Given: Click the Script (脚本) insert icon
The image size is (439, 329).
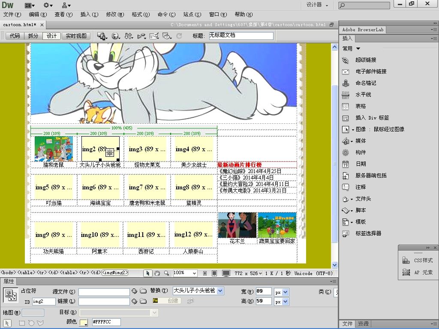Looking at the screenshot, I should [x=346, y=210].
